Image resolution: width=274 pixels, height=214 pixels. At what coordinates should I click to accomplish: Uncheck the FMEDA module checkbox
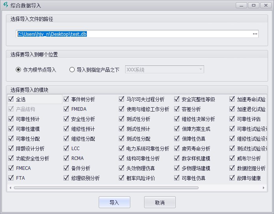[x=66, y=109]
